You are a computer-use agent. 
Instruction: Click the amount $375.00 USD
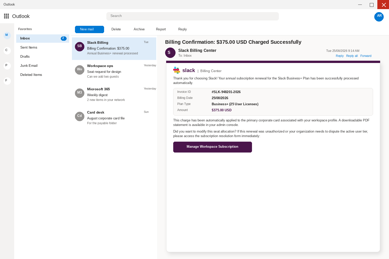coord(222,110)
